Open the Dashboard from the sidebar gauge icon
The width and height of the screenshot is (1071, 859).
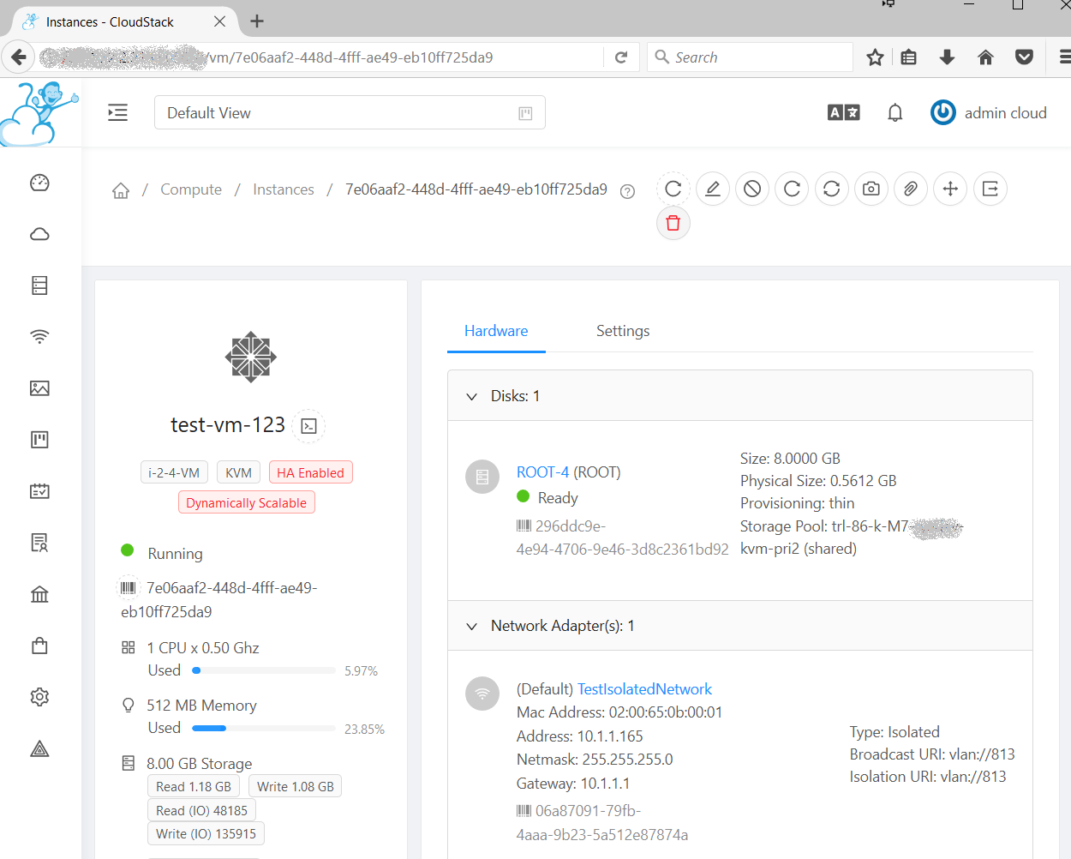coord(39,183)
